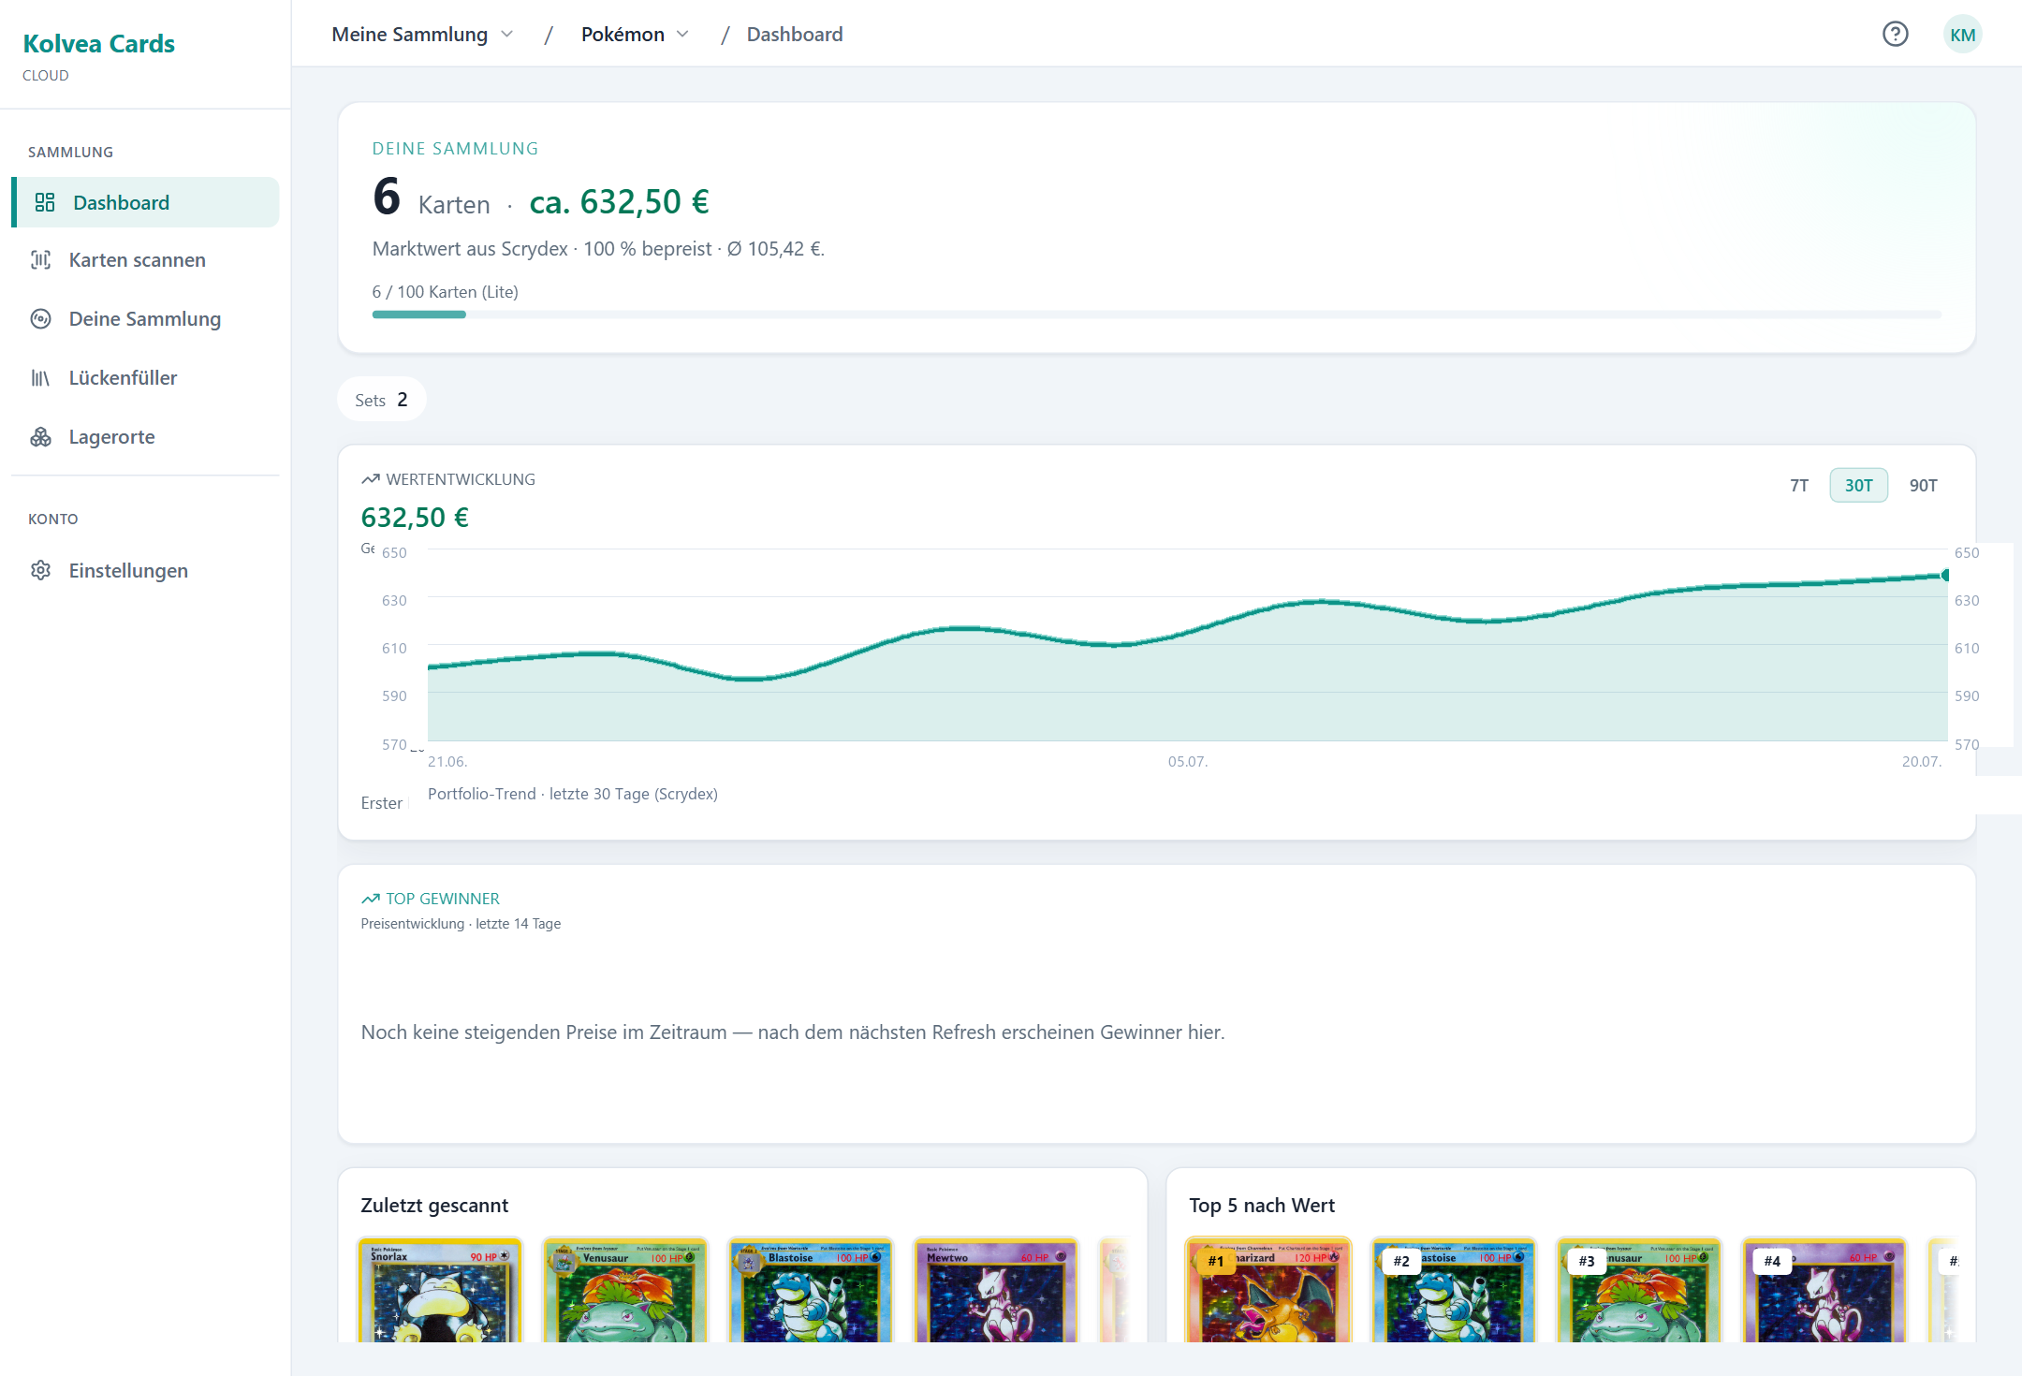Click the Meine Sammlung breadcrumb
The height and width of the screenshot is (1376, 2022).
pos(410,35)
